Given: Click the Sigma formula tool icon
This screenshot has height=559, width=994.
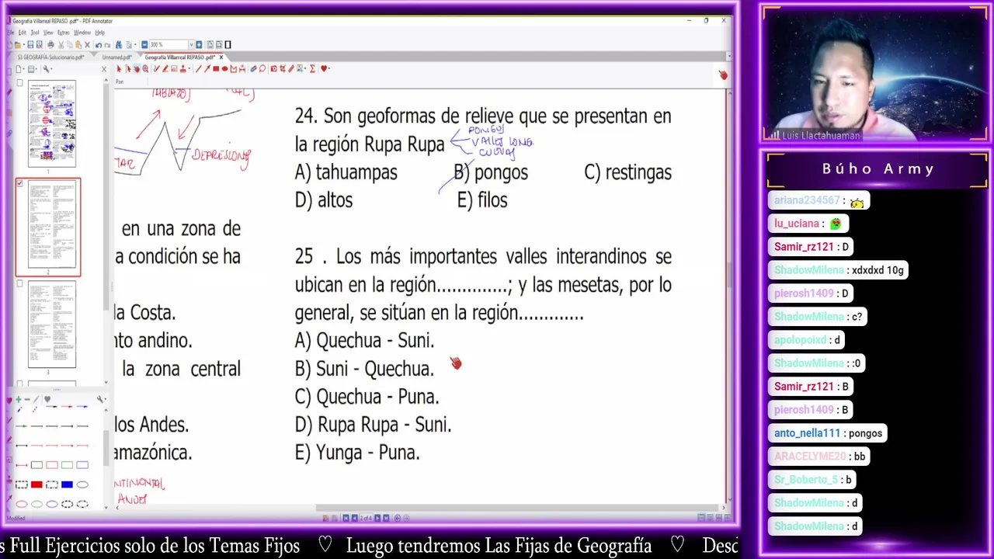Looking at the screenshot, I should [312, 69].
